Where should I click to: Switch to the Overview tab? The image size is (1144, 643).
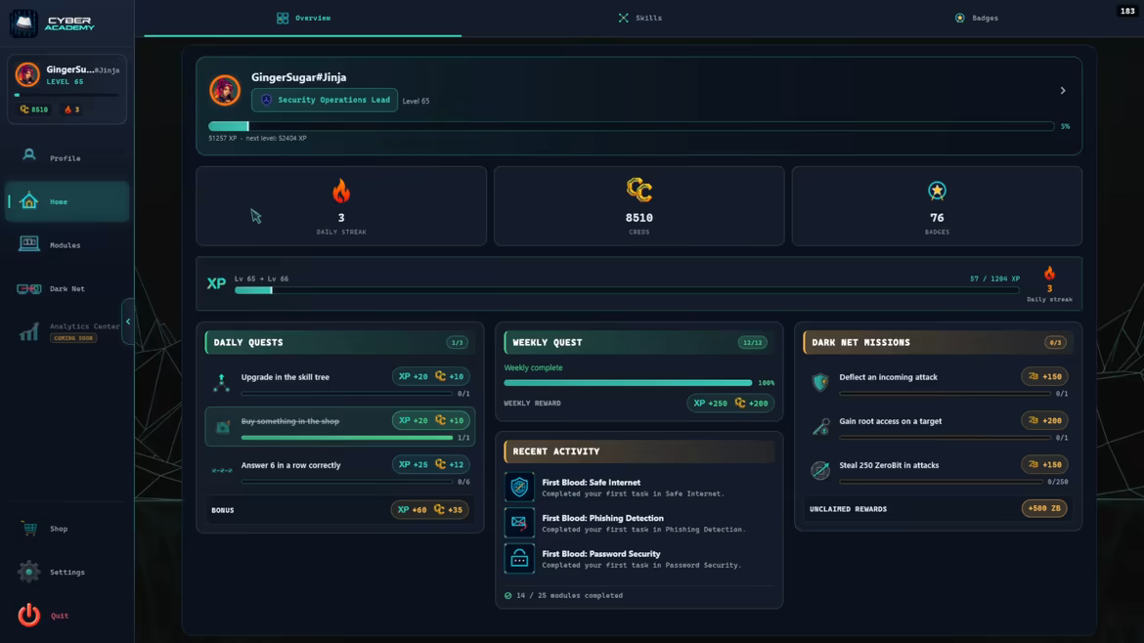[x=303, y=18]
